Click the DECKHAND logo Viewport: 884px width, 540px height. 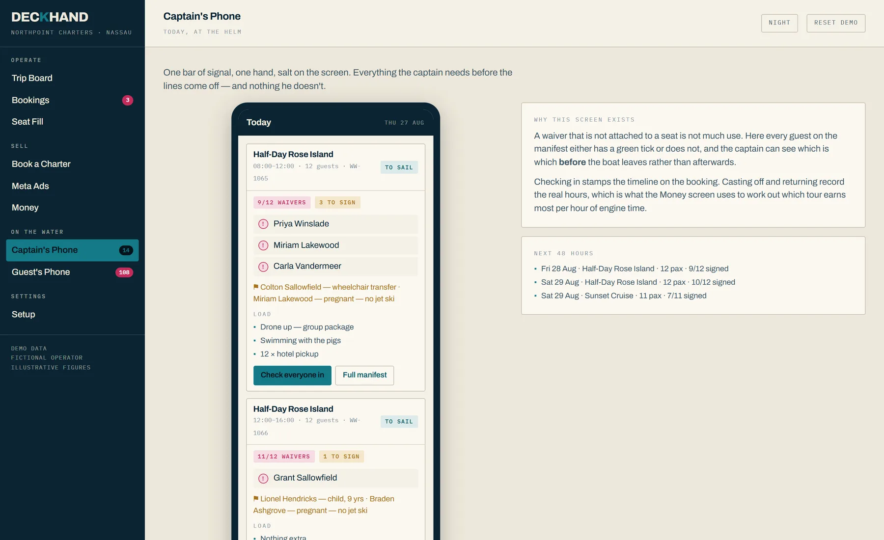pos(50,17)
